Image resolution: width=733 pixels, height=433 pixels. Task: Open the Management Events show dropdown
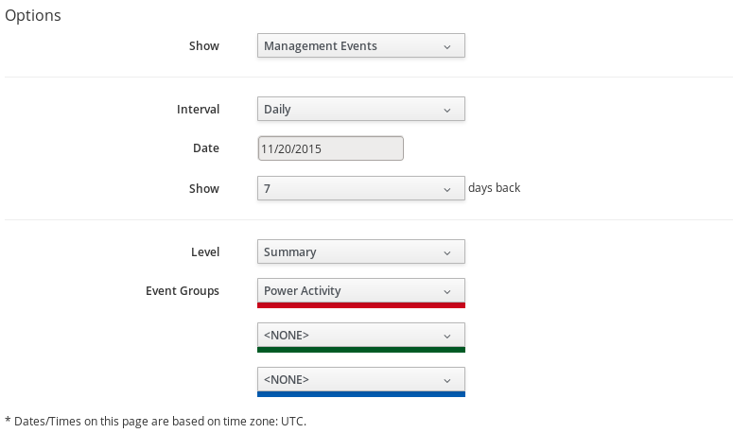coord(360,45)
